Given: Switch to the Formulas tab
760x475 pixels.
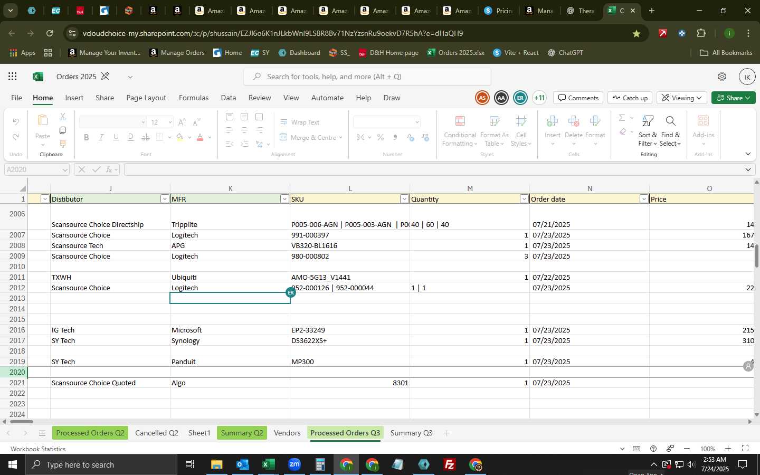Looking at the screenshot, I should 194,98.
